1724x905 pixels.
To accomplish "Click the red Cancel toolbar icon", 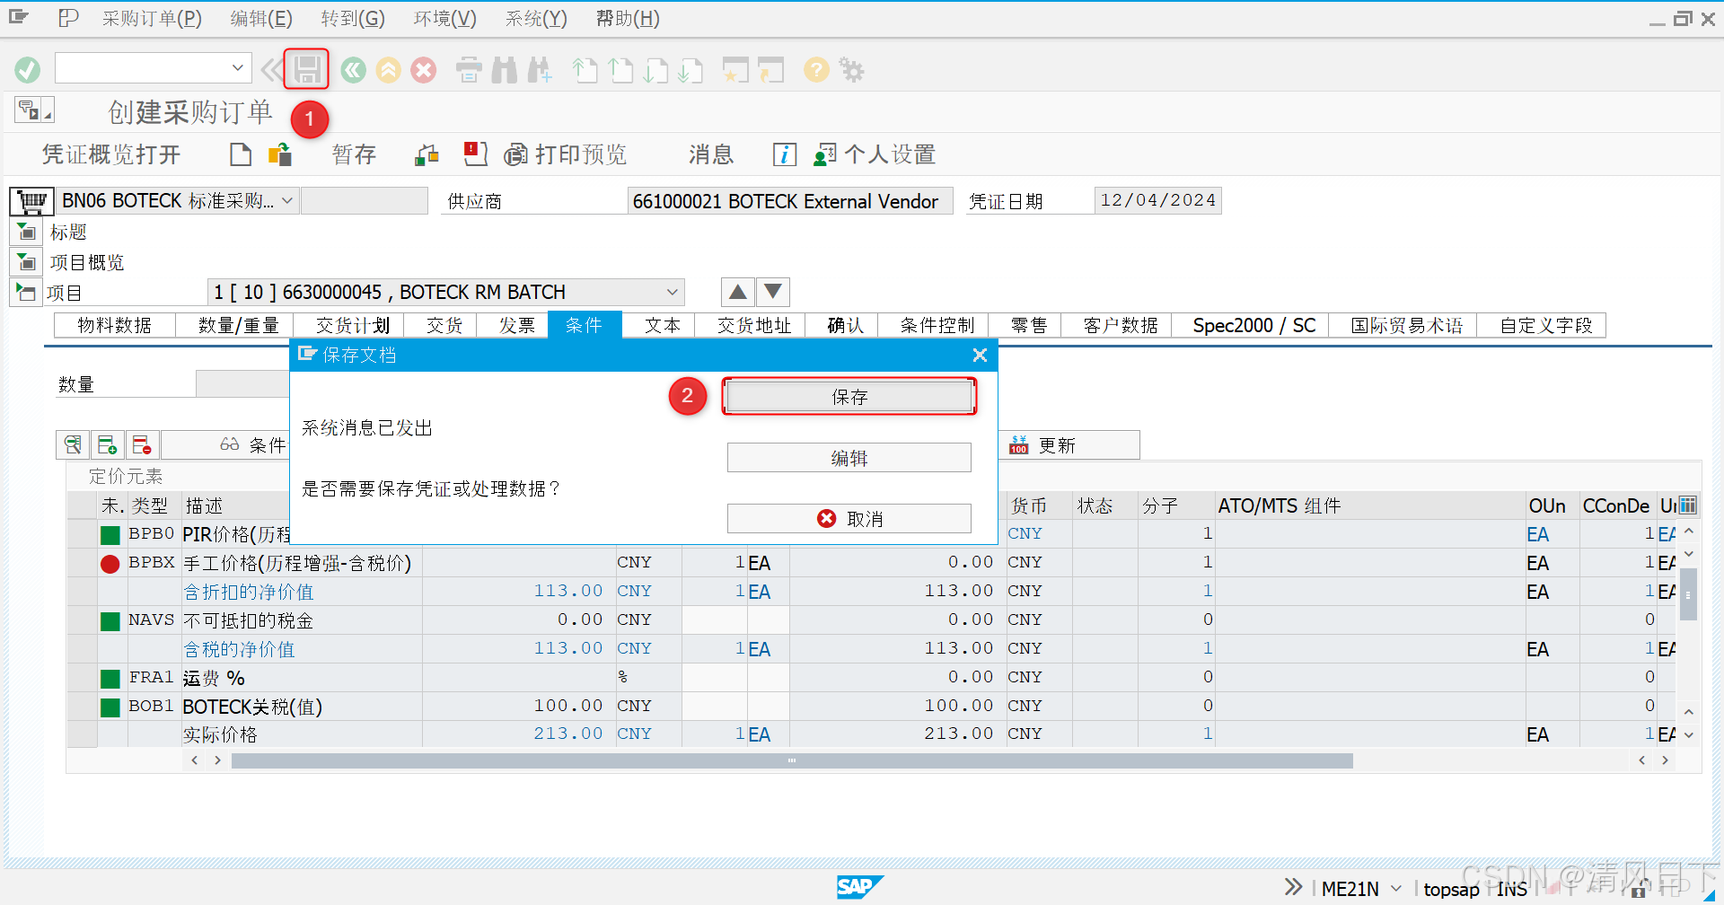I will (x=424, y=70).
